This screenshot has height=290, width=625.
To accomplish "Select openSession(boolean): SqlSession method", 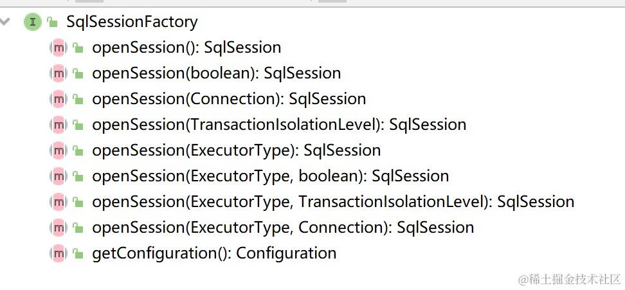I will (x=216, y=73).
